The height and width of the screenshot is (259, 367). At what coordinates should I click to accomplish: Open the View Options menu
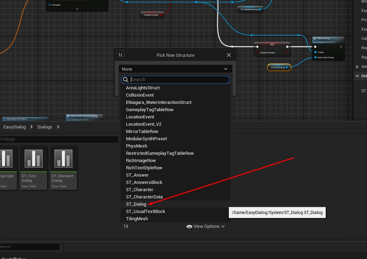(x=206, y=226)
